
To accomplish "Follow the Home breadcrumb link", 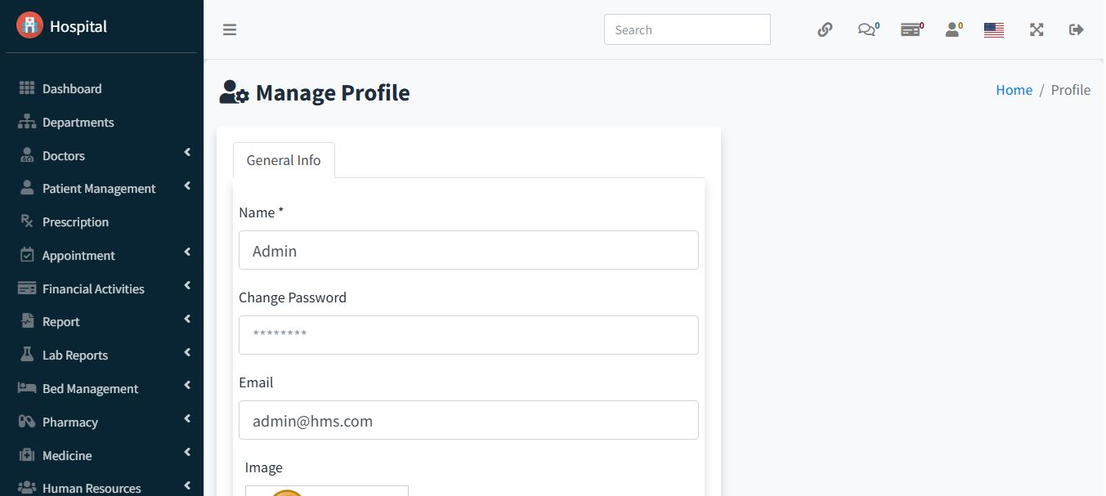I will [1014, 90].
